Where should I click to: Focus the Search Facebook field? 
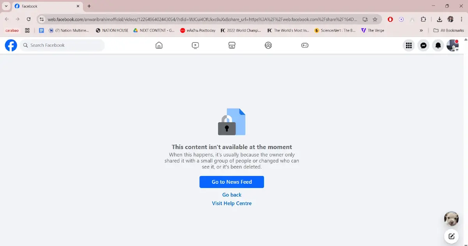coord(62,45)
